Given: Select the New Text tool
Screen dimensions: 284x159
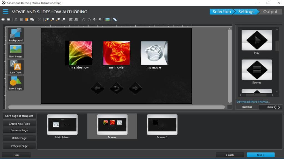Looking at the screenshot, I should pyautogui.click(x=15, y=67).
